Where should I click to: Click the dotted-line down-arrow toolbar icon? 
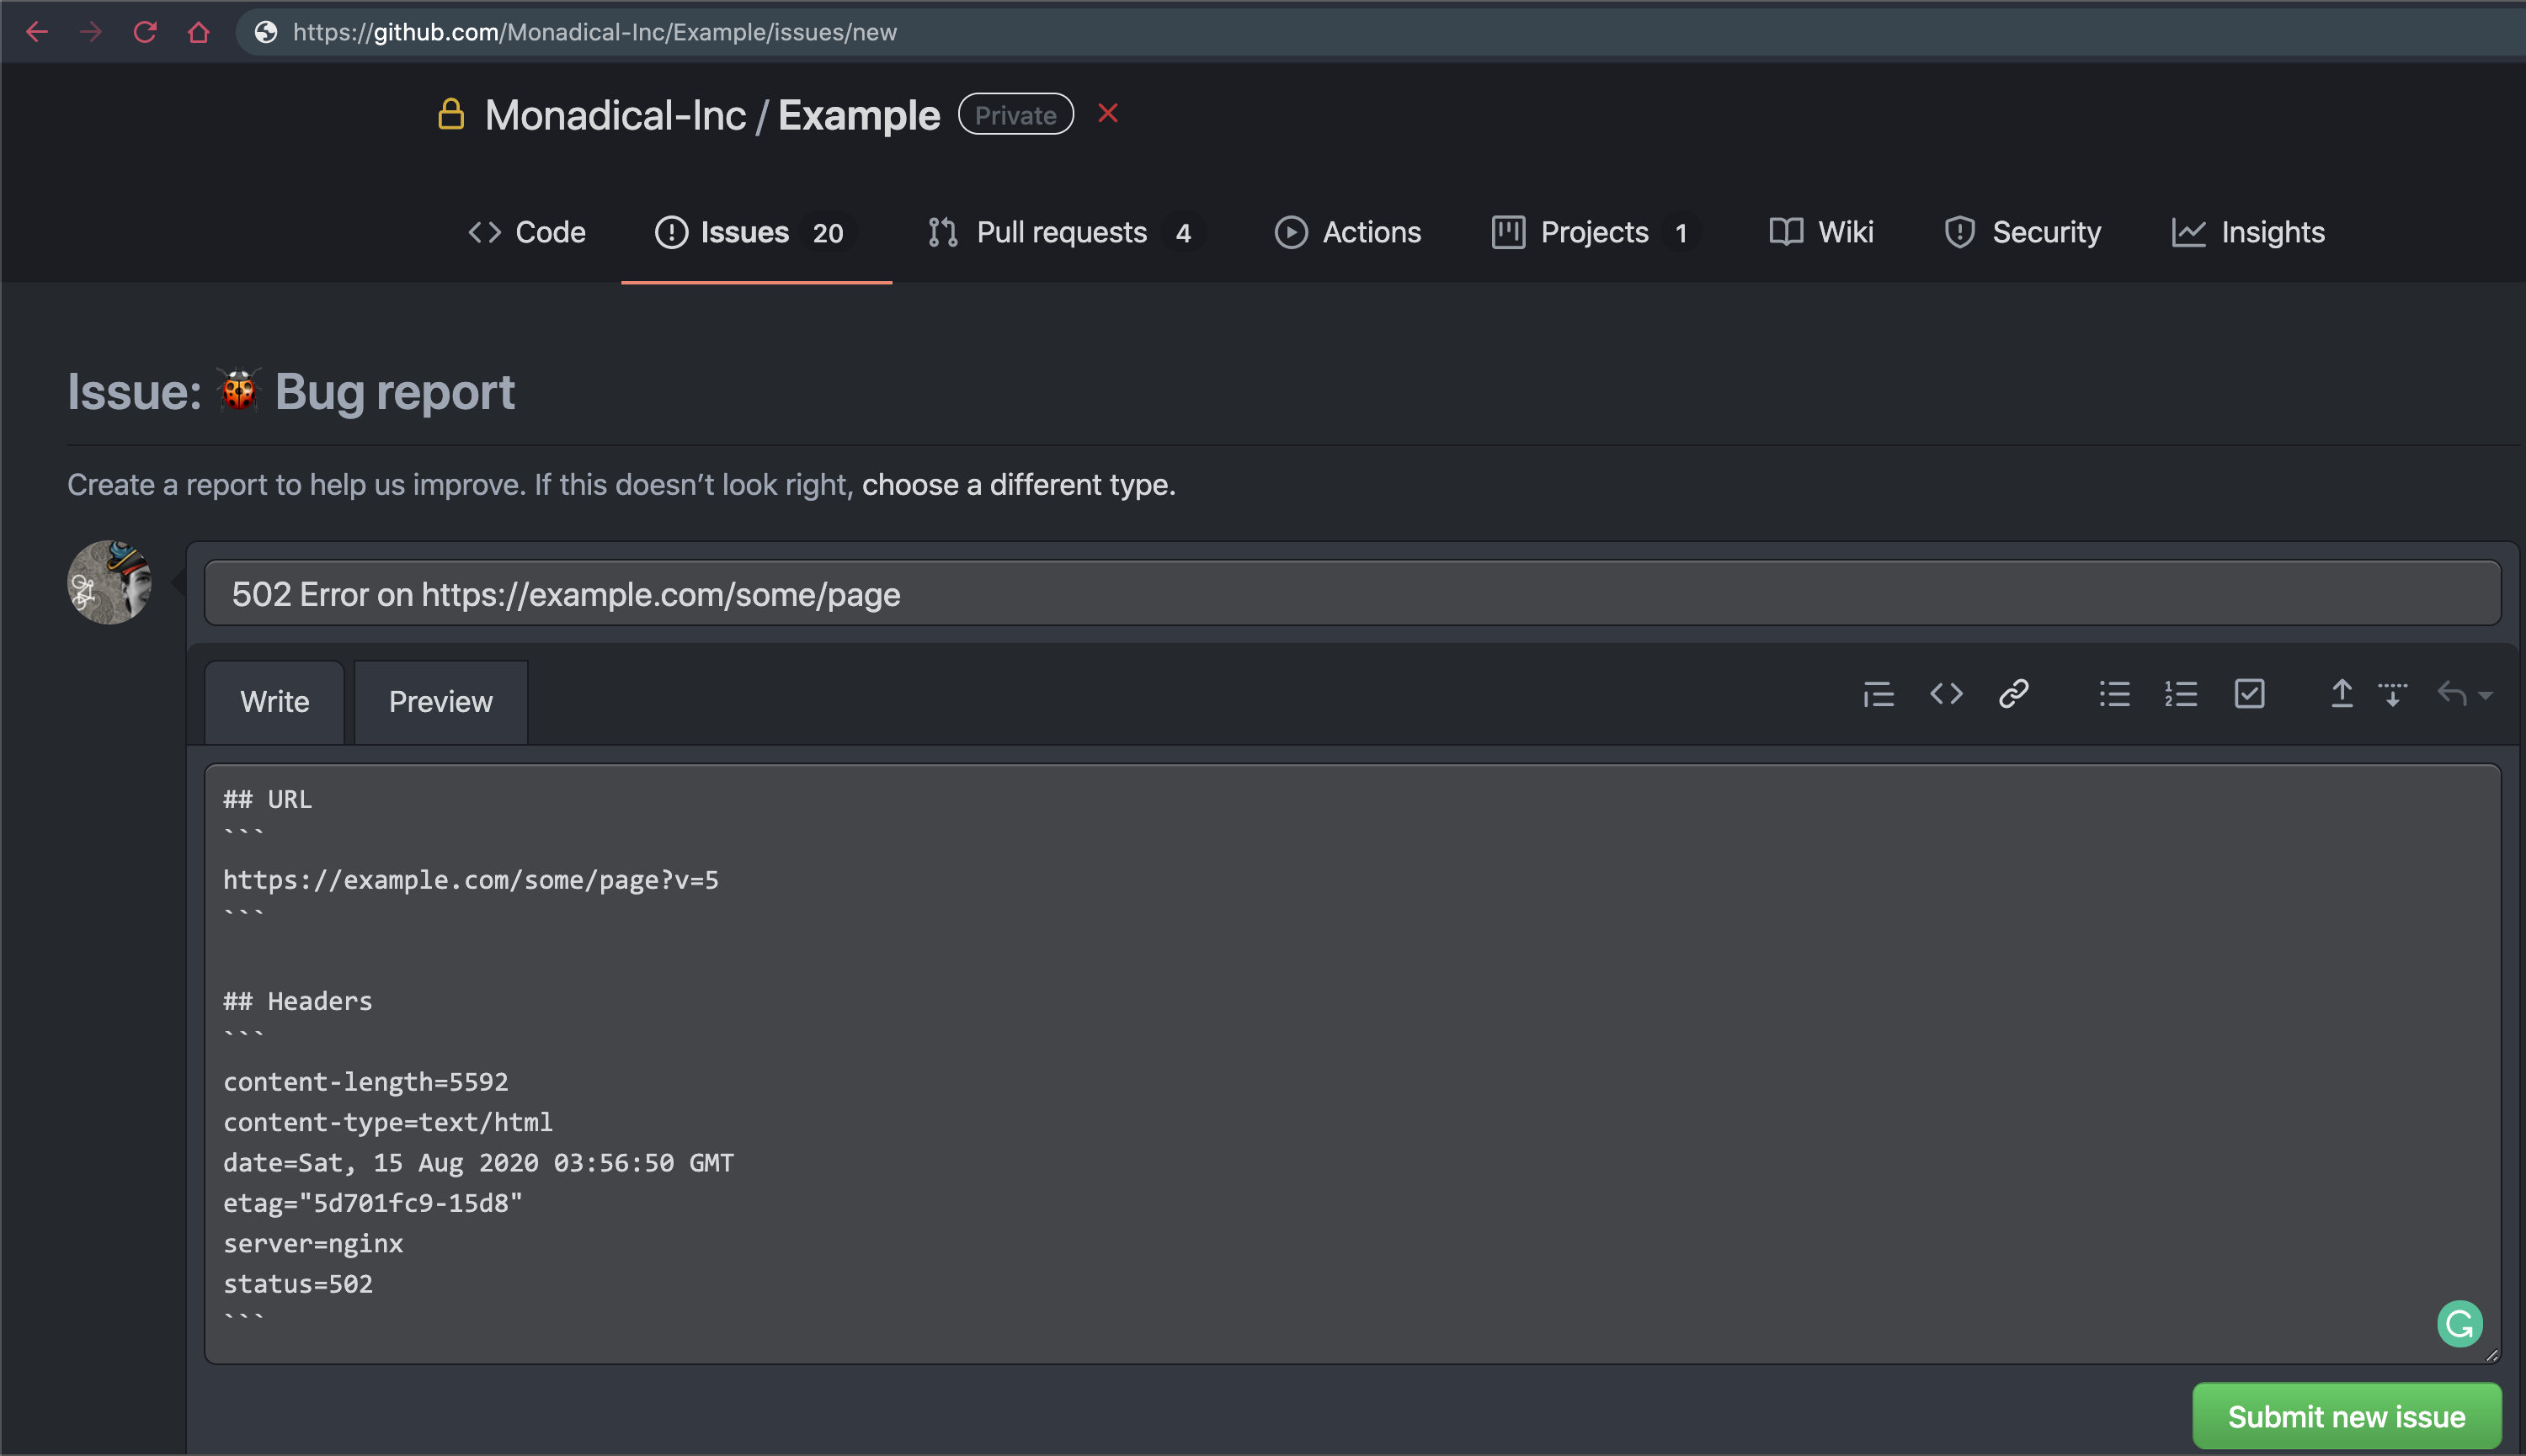pos(2393,694)
